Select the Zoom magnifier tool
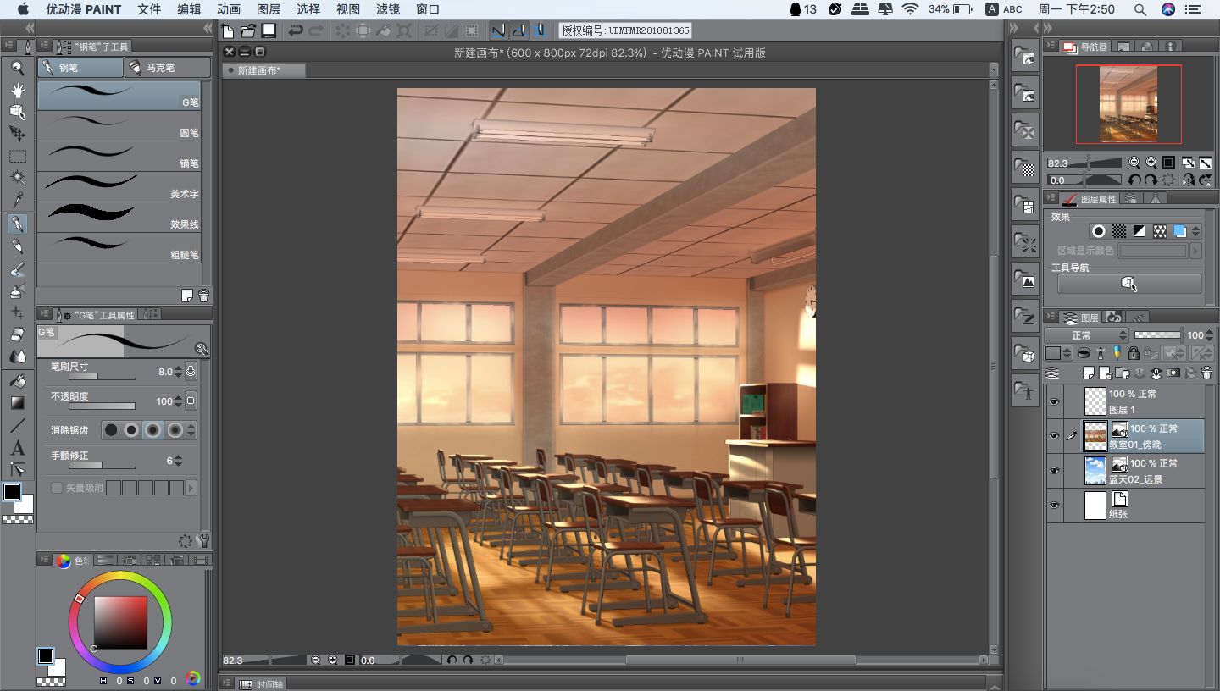Viewport: 1220px width, 691px height. pos(17,68)
